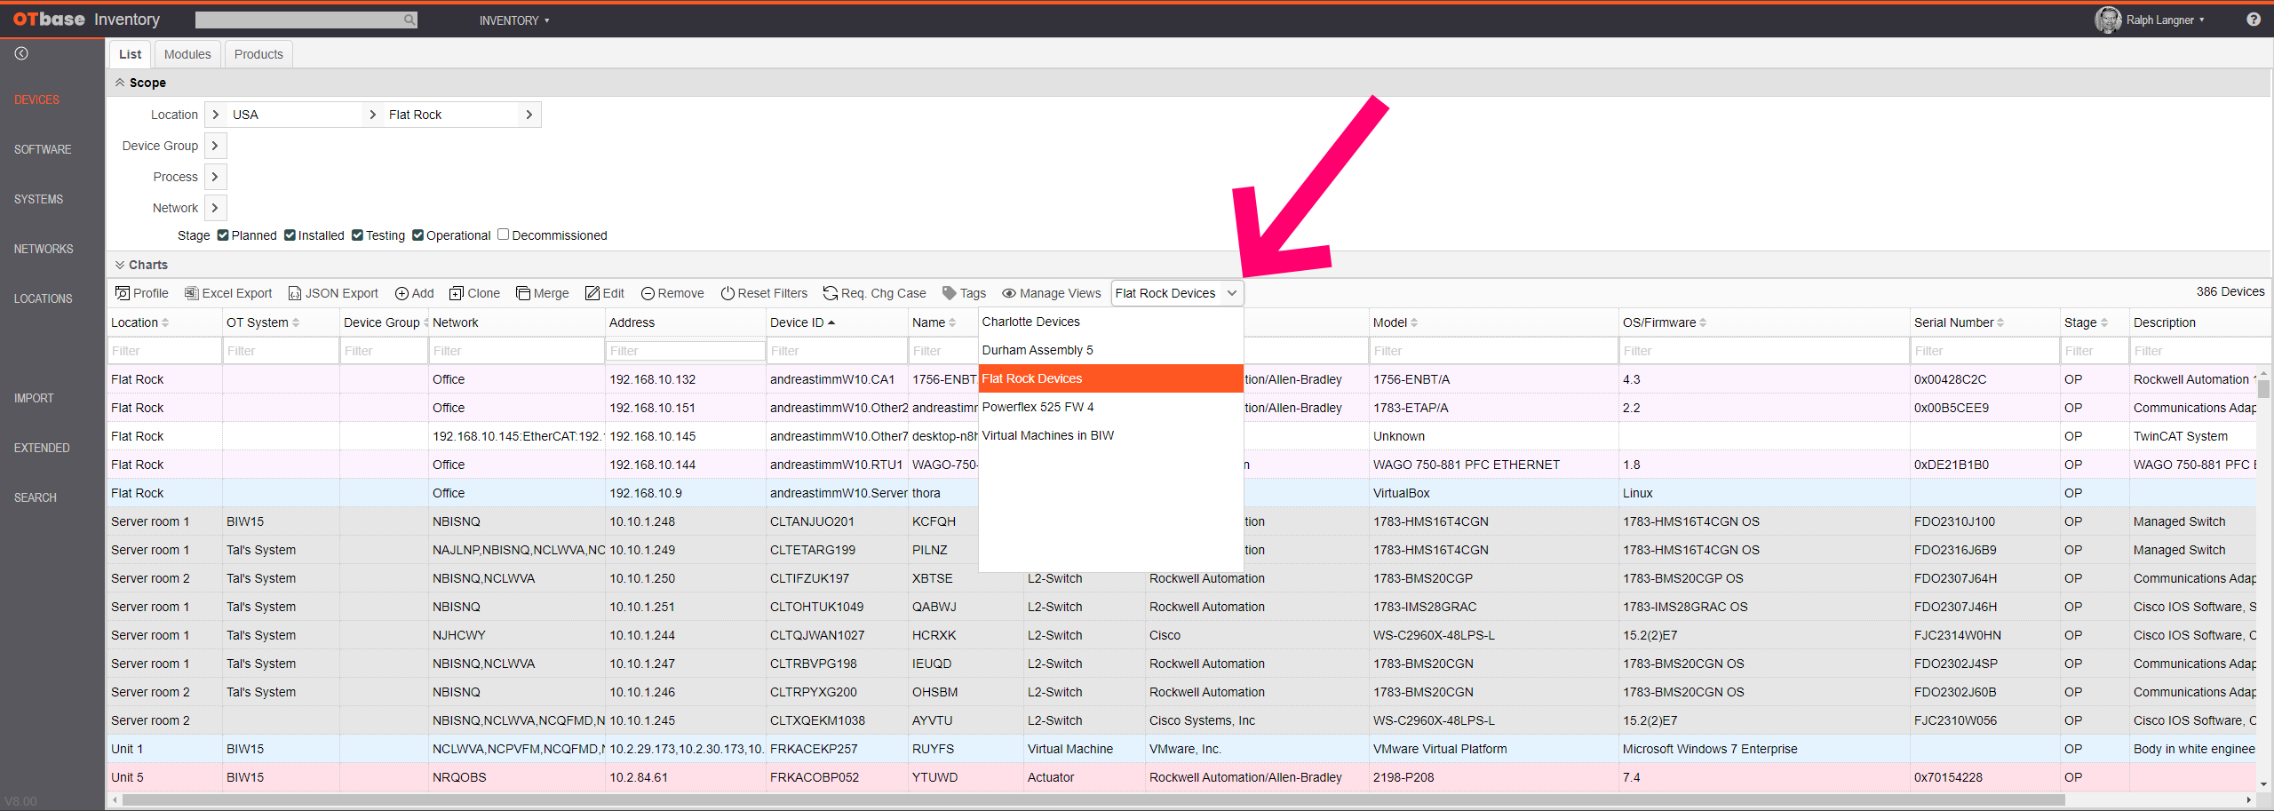
Task: Click the Req. Chg Case icon
Action: pyautogui.click(x=831, y=293)
